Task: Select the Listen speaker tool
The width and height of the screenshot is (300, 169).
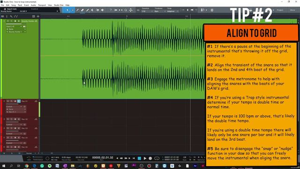Action: point(102,10)
